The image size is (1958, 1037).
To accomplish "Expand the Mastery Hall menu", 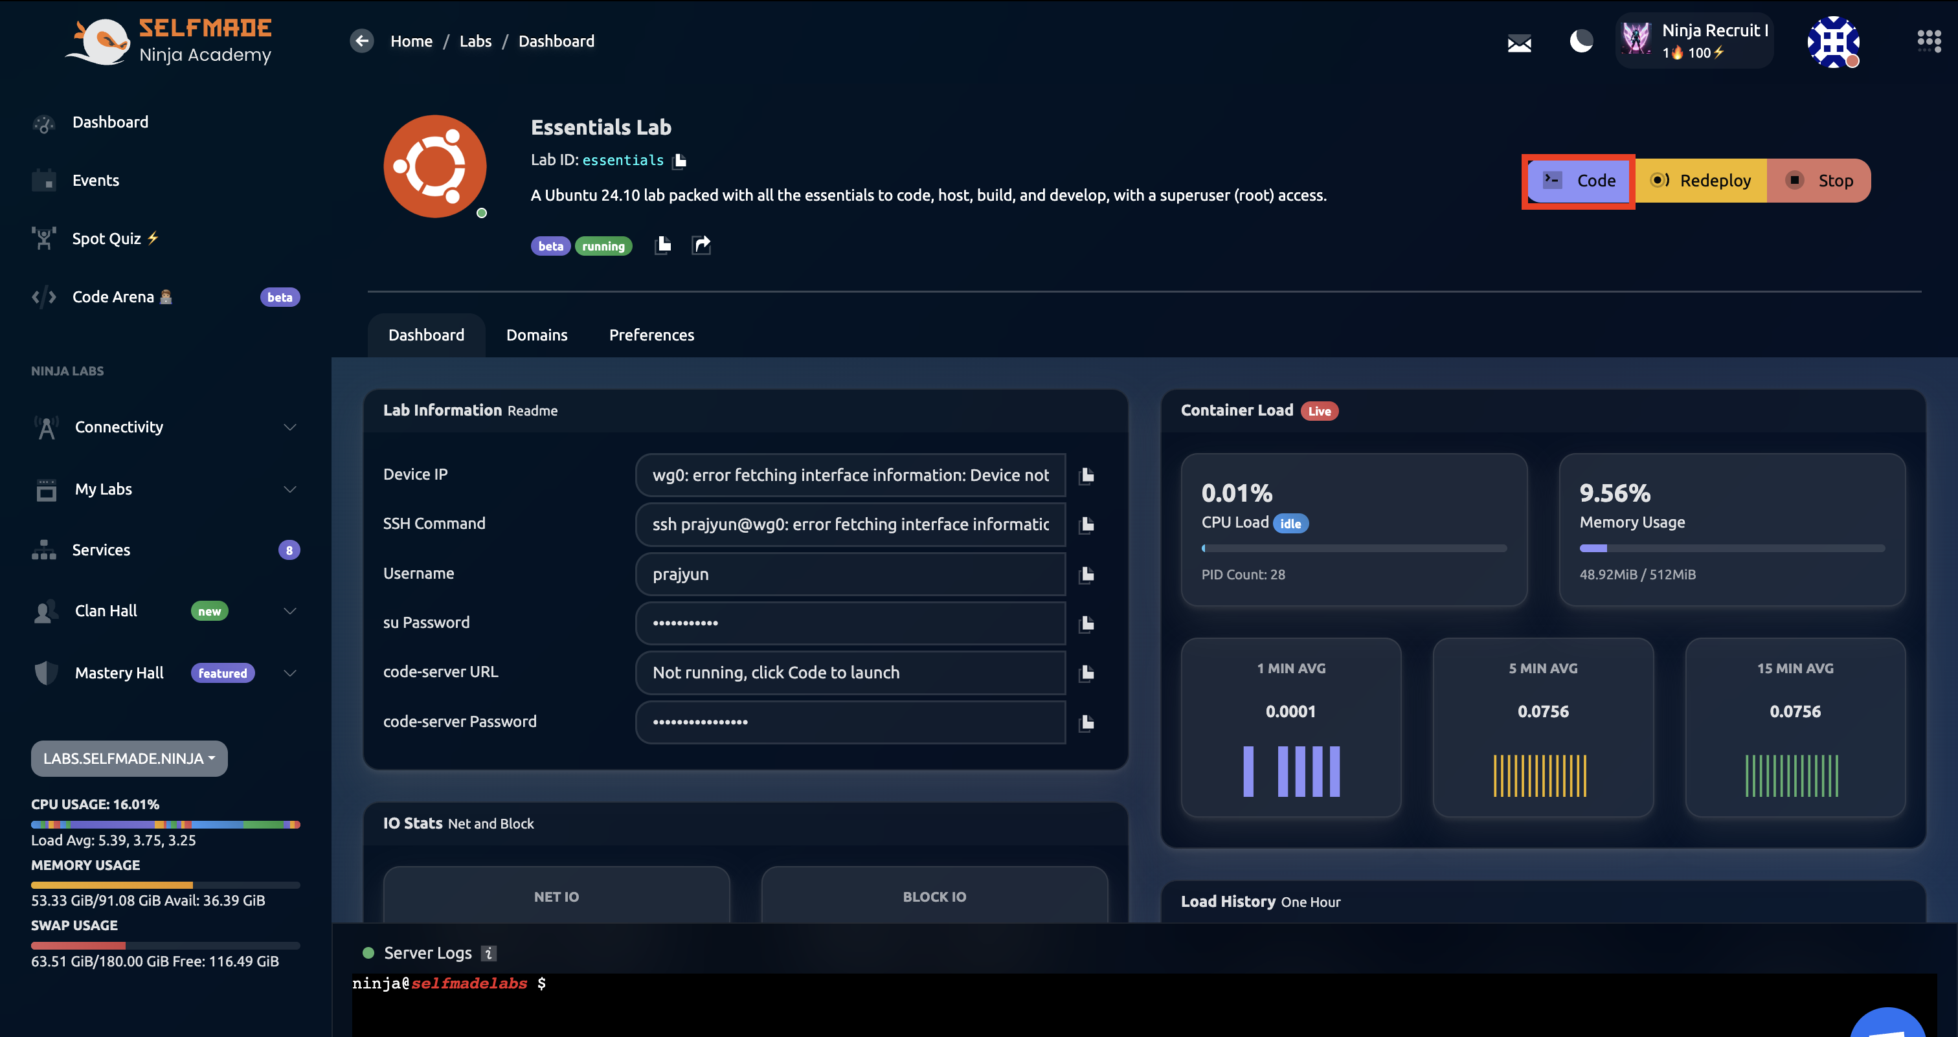I will pyautogui.click(x=166, y=673).
